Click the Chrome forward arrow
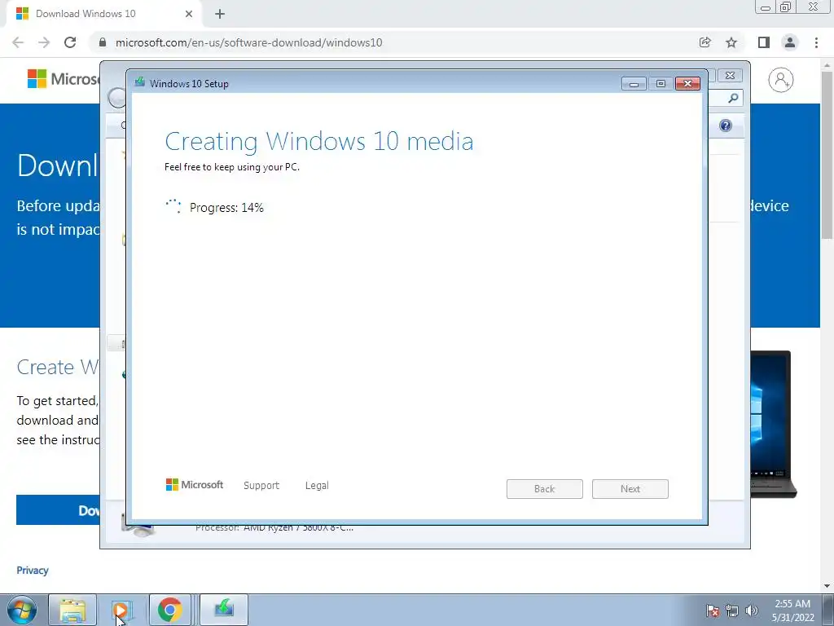The image size is (834, 626). click(x=44, y=42)
